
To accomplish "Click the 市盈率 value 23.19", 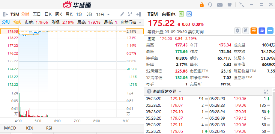I will click(x=226, y=71).
